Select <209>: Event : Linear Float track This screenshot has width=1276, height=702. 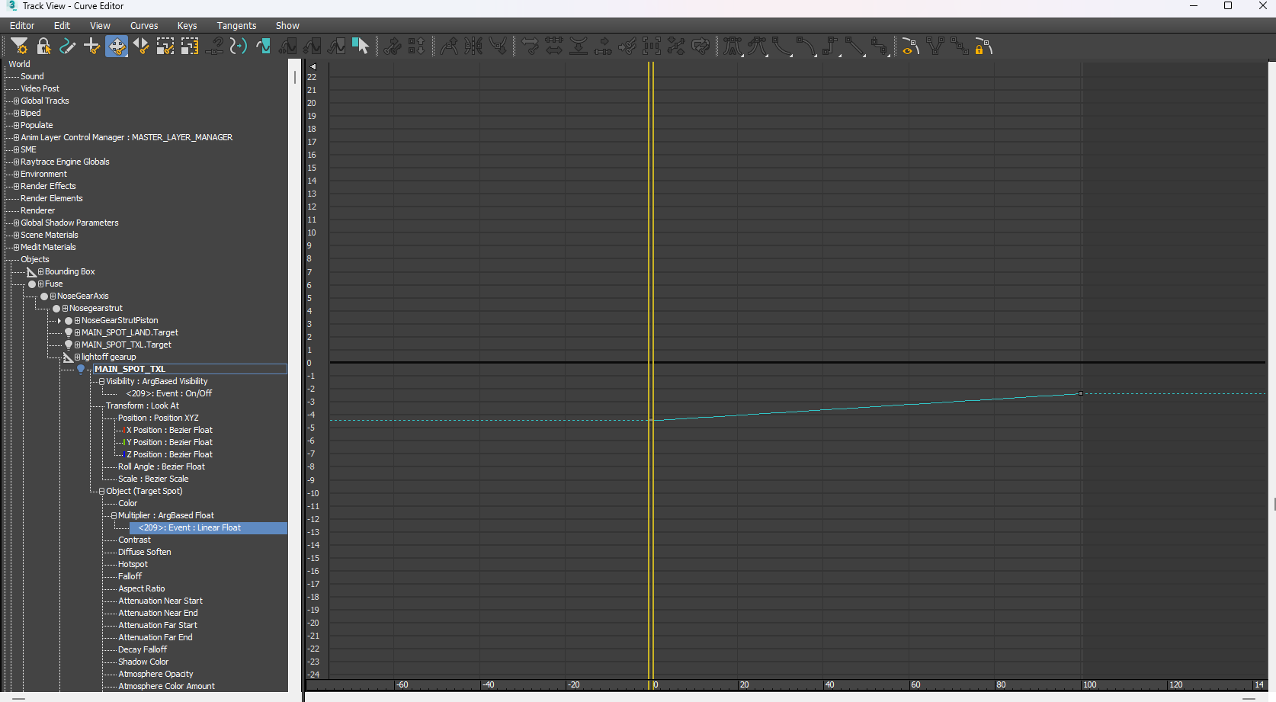coord(208,527)
